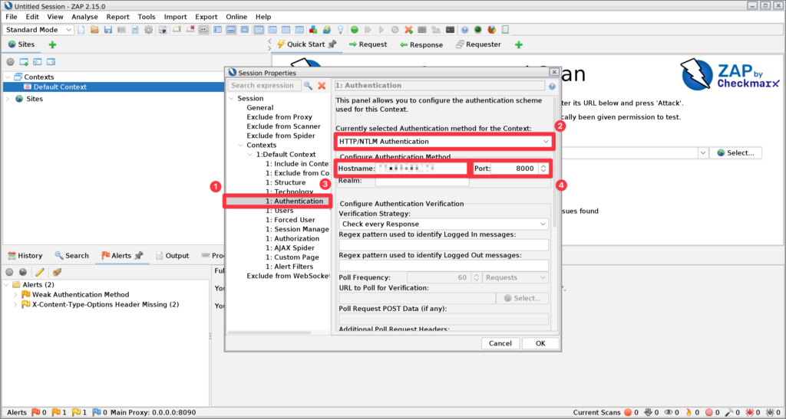Click the Logged Out regex pattern field

click(444, 266)
